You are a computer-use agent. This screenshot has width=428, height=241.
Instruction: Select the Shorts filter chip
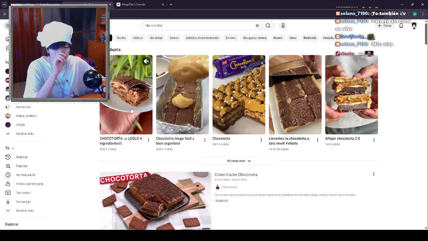[x=121, y=38]
